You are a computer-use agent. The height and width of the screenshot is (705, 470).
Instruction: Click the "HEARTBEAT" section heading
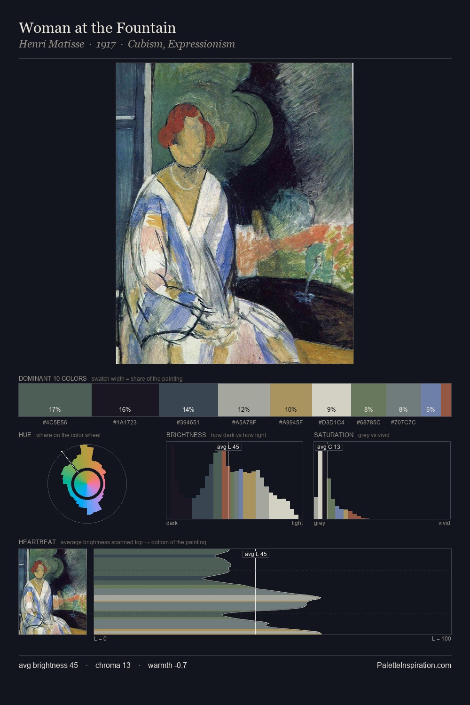(x=37, y=542)
